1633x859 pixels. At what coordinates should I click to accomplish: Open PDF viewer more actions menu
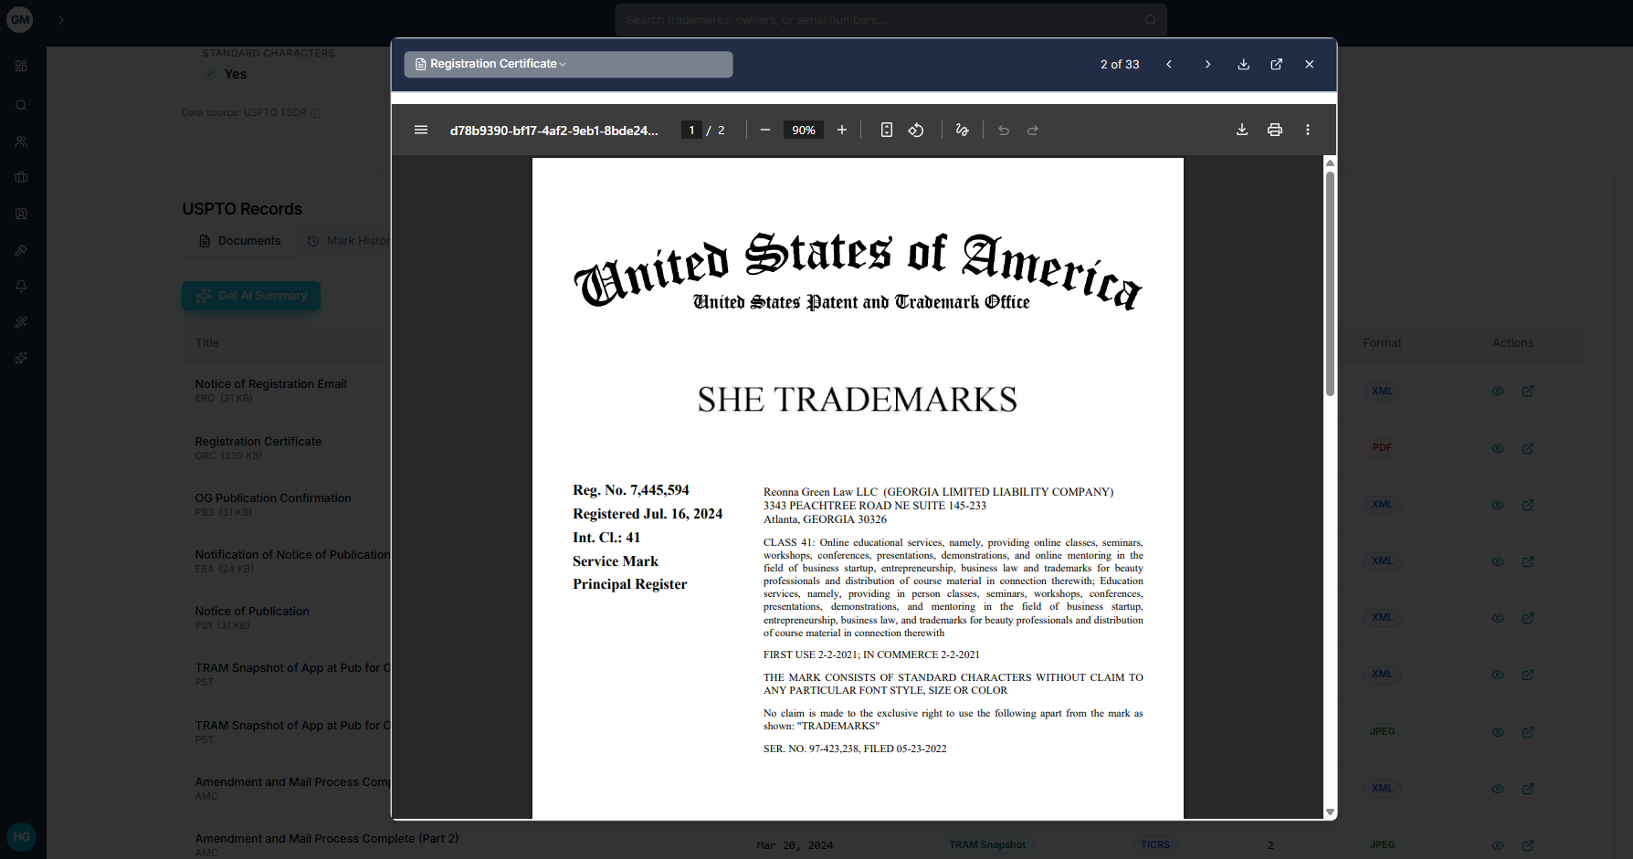(1308, 130)
